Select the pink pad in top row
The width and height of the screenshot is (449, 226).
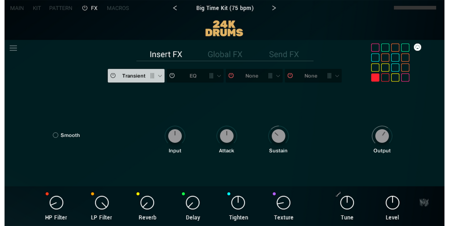click(x=375, y=48)
